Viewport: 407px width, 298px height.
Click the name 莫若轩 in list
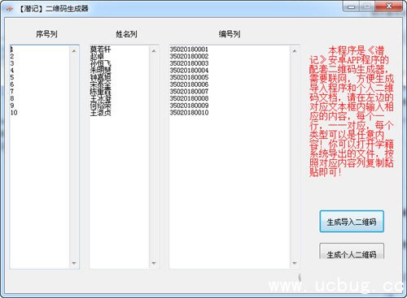100,50
